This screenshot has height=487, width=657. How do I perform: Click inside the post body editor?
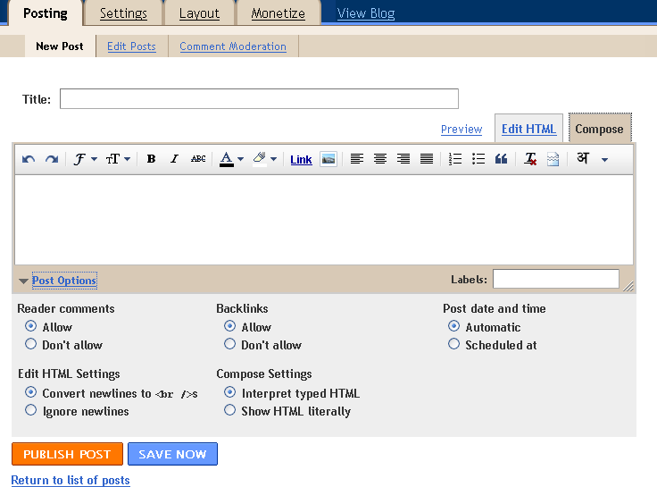coord(324,220)
